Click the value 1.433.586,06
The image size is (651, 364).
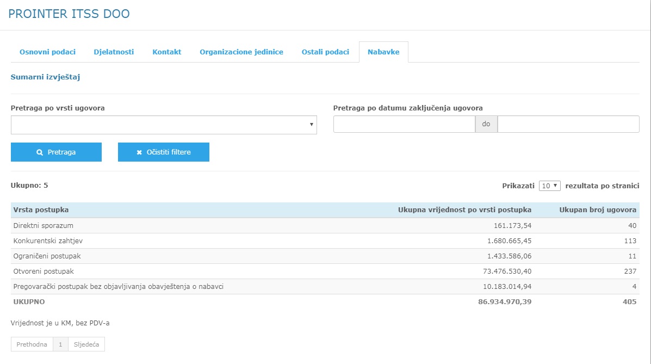click(x=509, y=256)
